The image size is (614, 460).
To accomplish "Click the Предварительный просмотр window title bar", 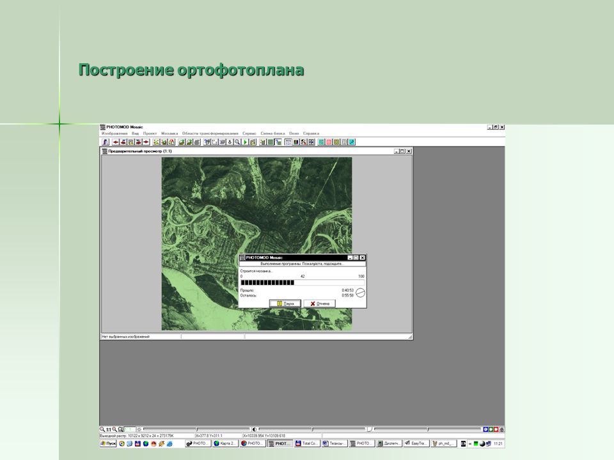I will (256, 151).
